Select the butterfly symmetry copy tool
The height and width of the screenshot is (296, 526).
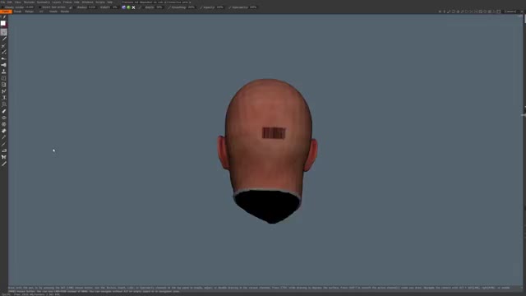coord(3,157)
